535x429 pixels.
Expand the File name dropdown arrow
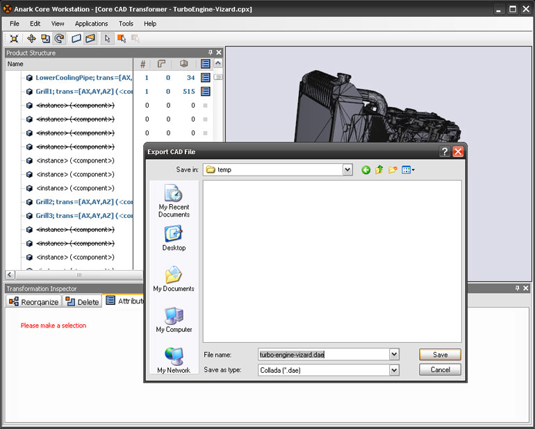(x=394, y=354)
